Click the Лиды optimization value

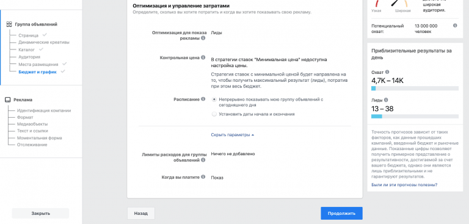click(217, 33)
